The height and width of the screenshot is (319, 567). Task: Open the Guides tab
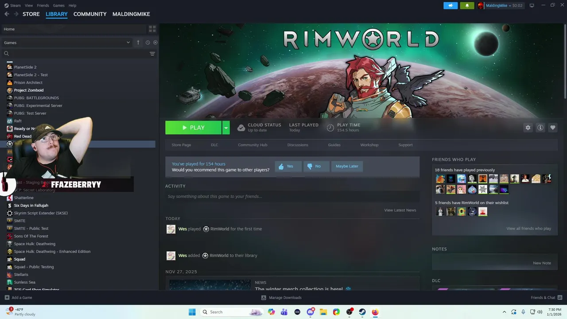tap(334, 145)
